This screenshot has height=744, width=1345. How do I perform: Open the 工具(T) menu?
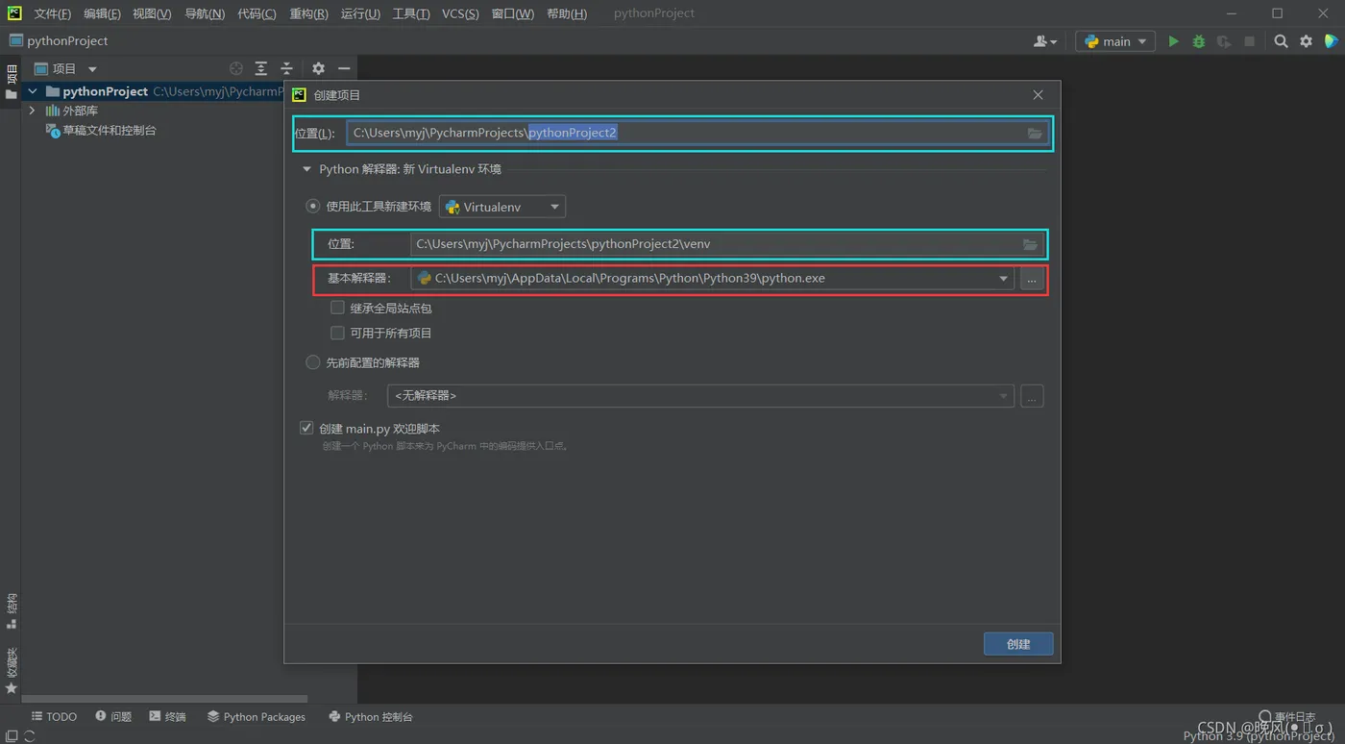[411, 13]
